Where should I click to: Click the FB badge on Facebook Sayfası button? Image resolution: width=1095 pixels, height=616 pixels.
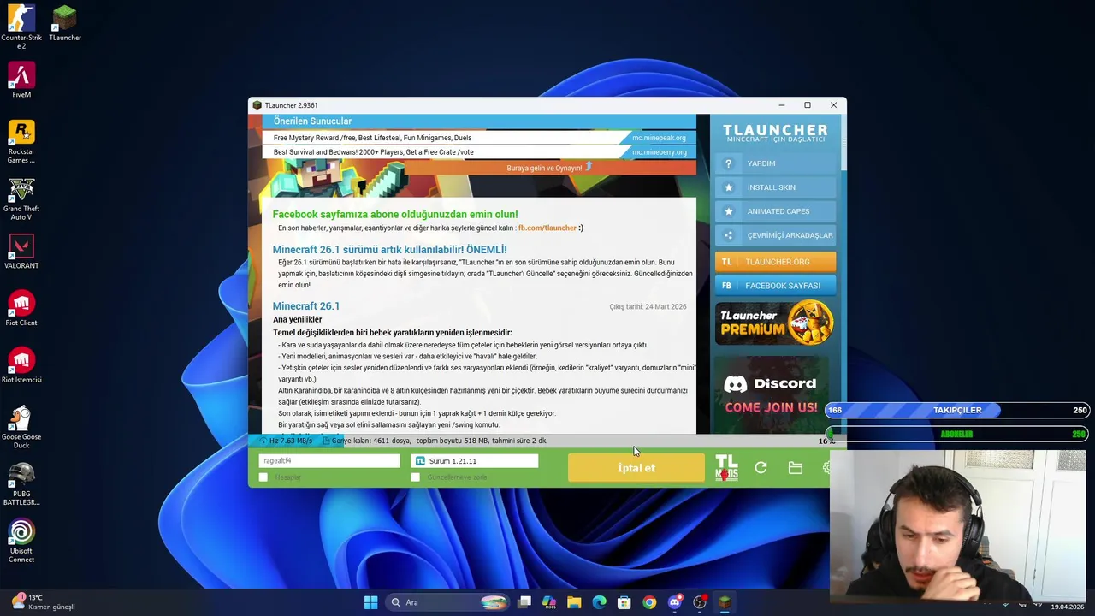pyautogui.click(x=726, y=286)
